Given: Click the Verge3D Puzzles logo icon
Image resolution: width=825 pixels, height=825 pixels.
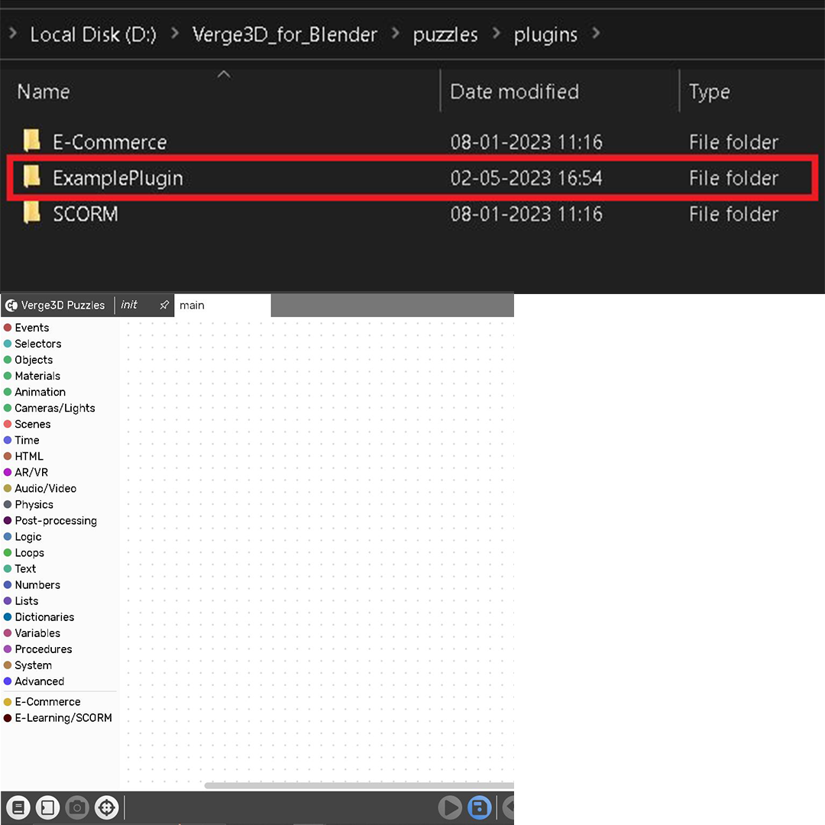Looking at the screenshot, I should coord(11,305).
